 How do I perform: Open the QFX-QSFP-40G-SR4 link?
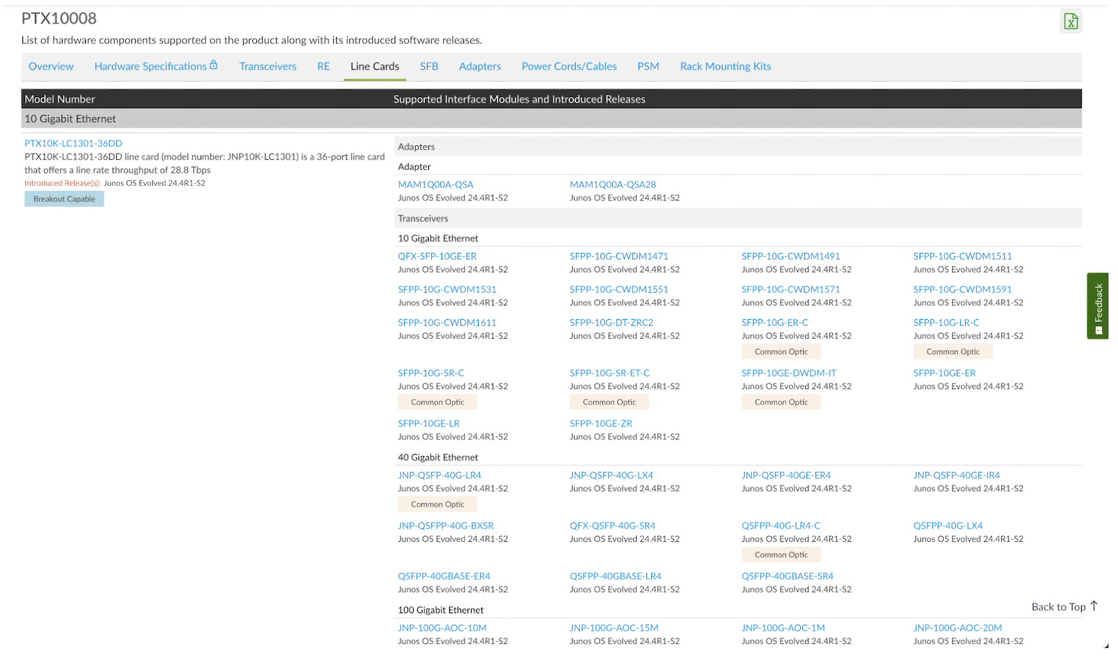(613, 526)
